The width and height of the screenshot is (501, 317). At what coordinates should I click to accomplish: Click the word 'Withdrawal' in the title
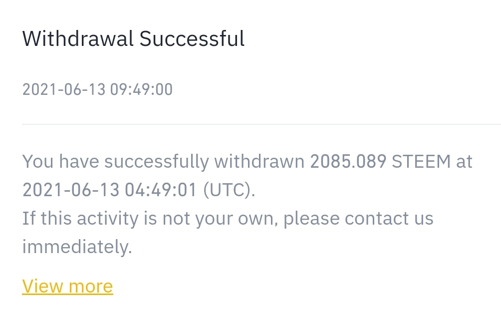point(78,38)
